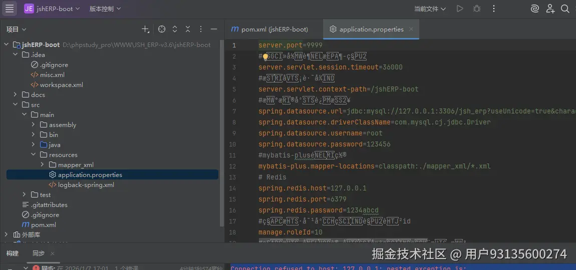Expand the docs folder
This screenshot has height=270, width=576.
click(x=15, y=94)
